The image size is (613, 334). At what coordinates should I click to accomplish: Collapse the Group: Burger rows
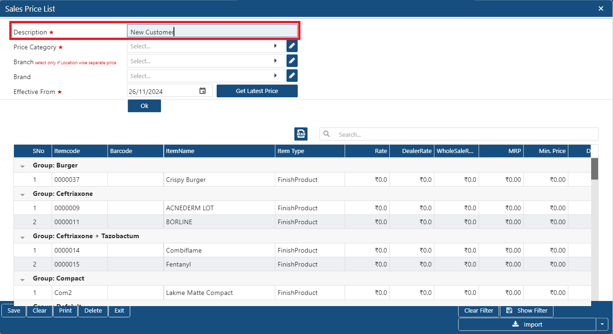22,166
